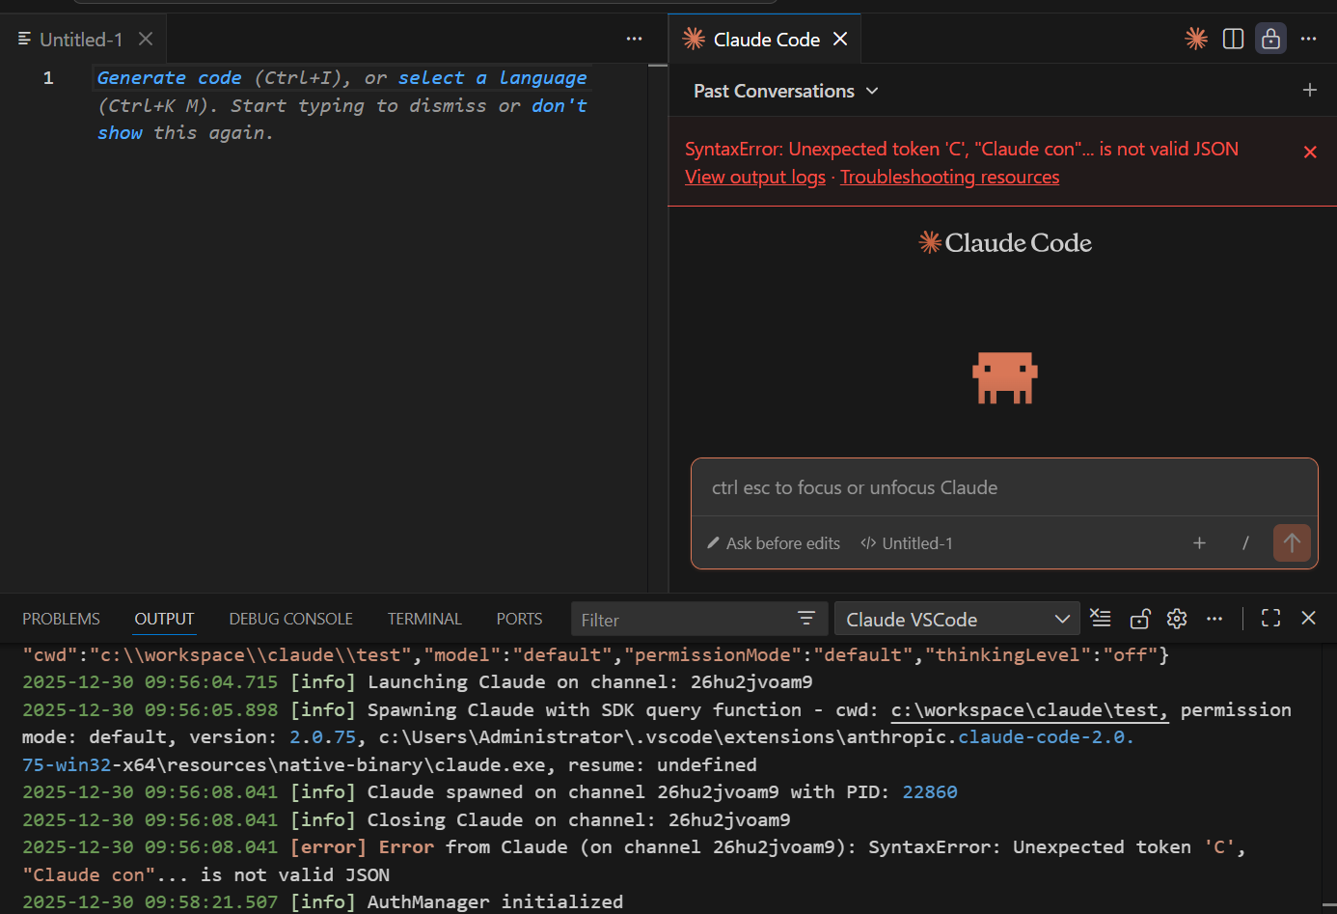The width and height of the screenshot is (1337, 914).
Task: Open the View output logs link
Action: pyautogui.click(x=755, y=177)
